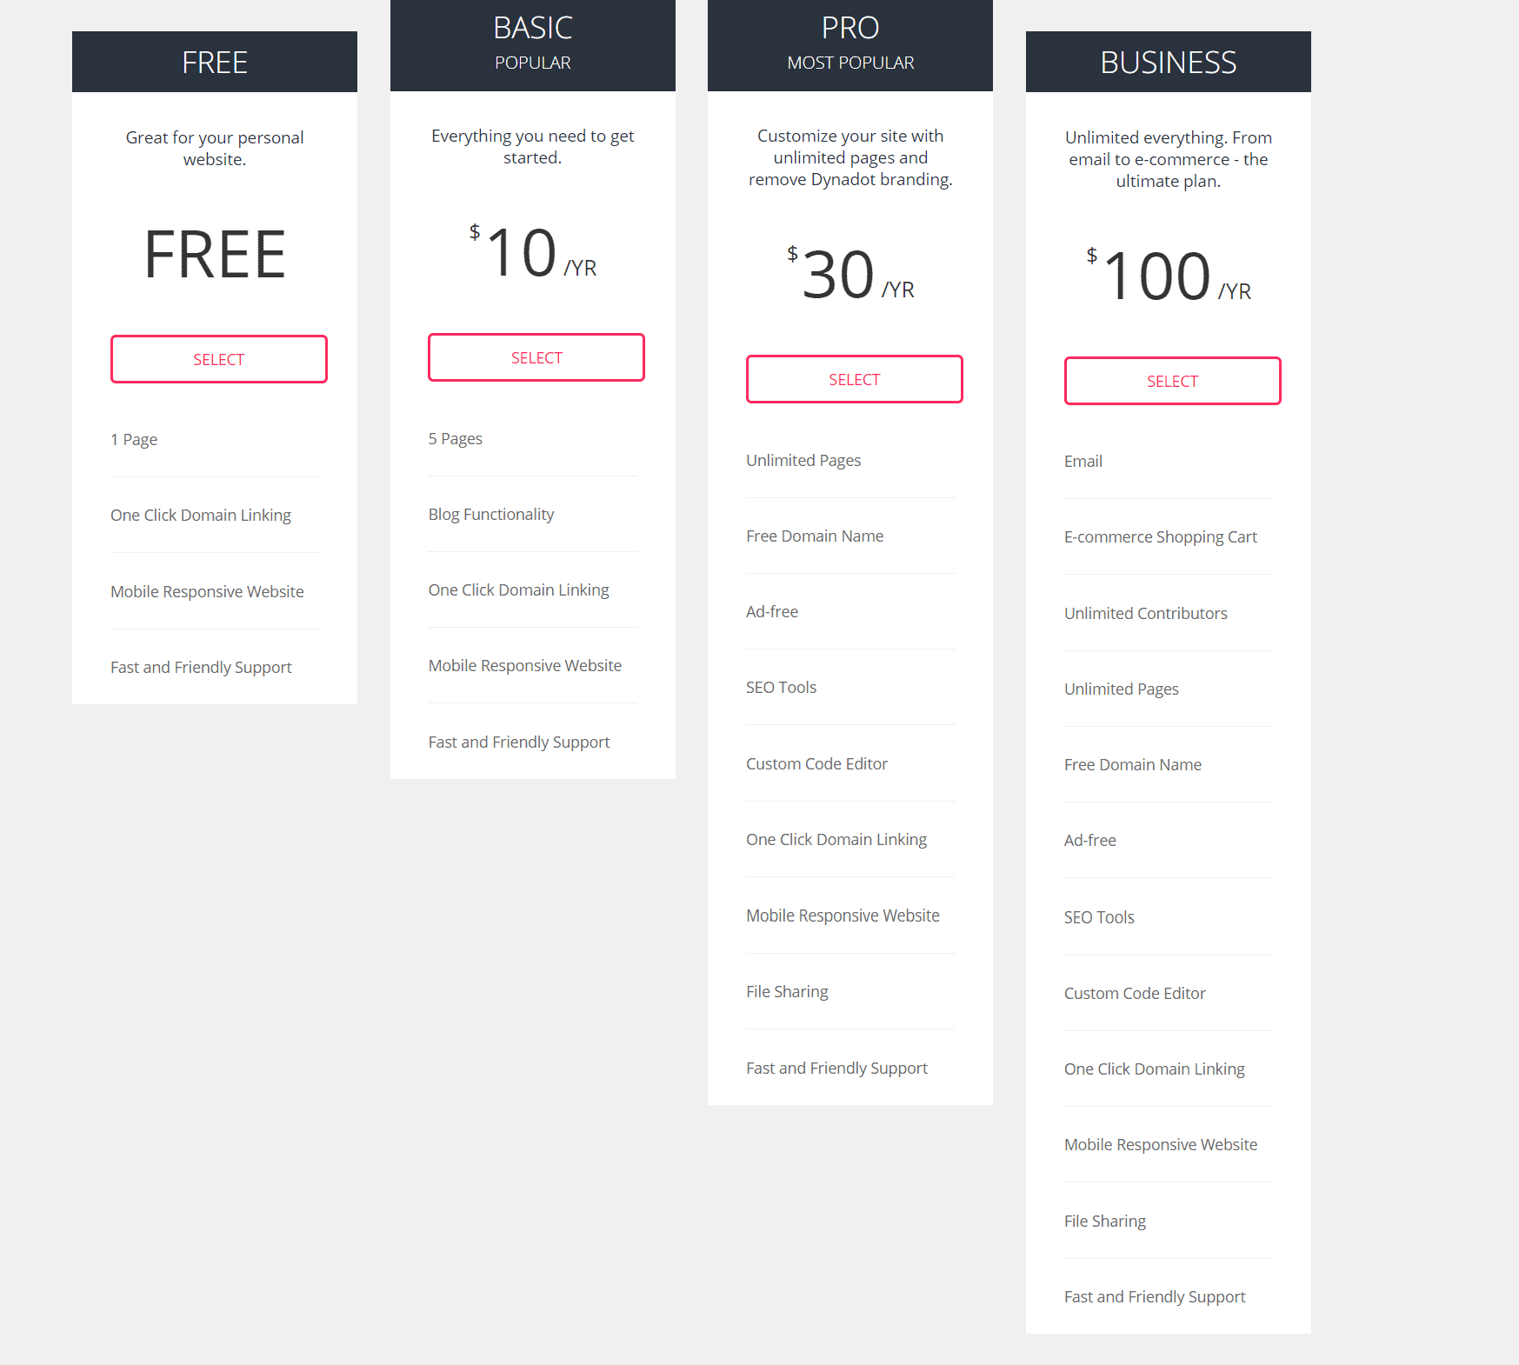Click 'Fast and Friendly Support' in Pro plan

click(x=836, y=1068)
